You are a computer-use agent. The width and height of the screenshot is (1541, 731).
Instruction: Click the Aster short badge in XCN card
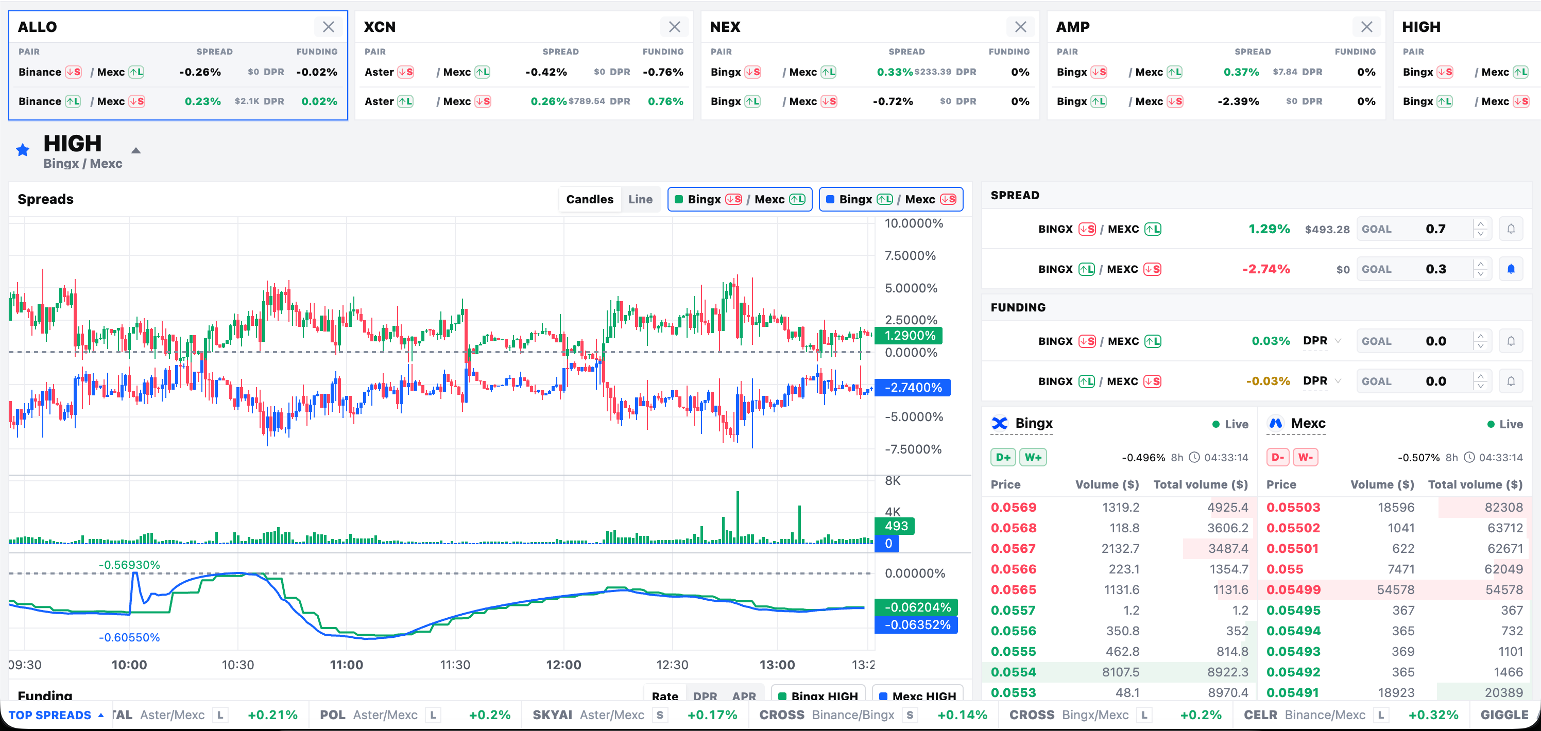[405, 72]
